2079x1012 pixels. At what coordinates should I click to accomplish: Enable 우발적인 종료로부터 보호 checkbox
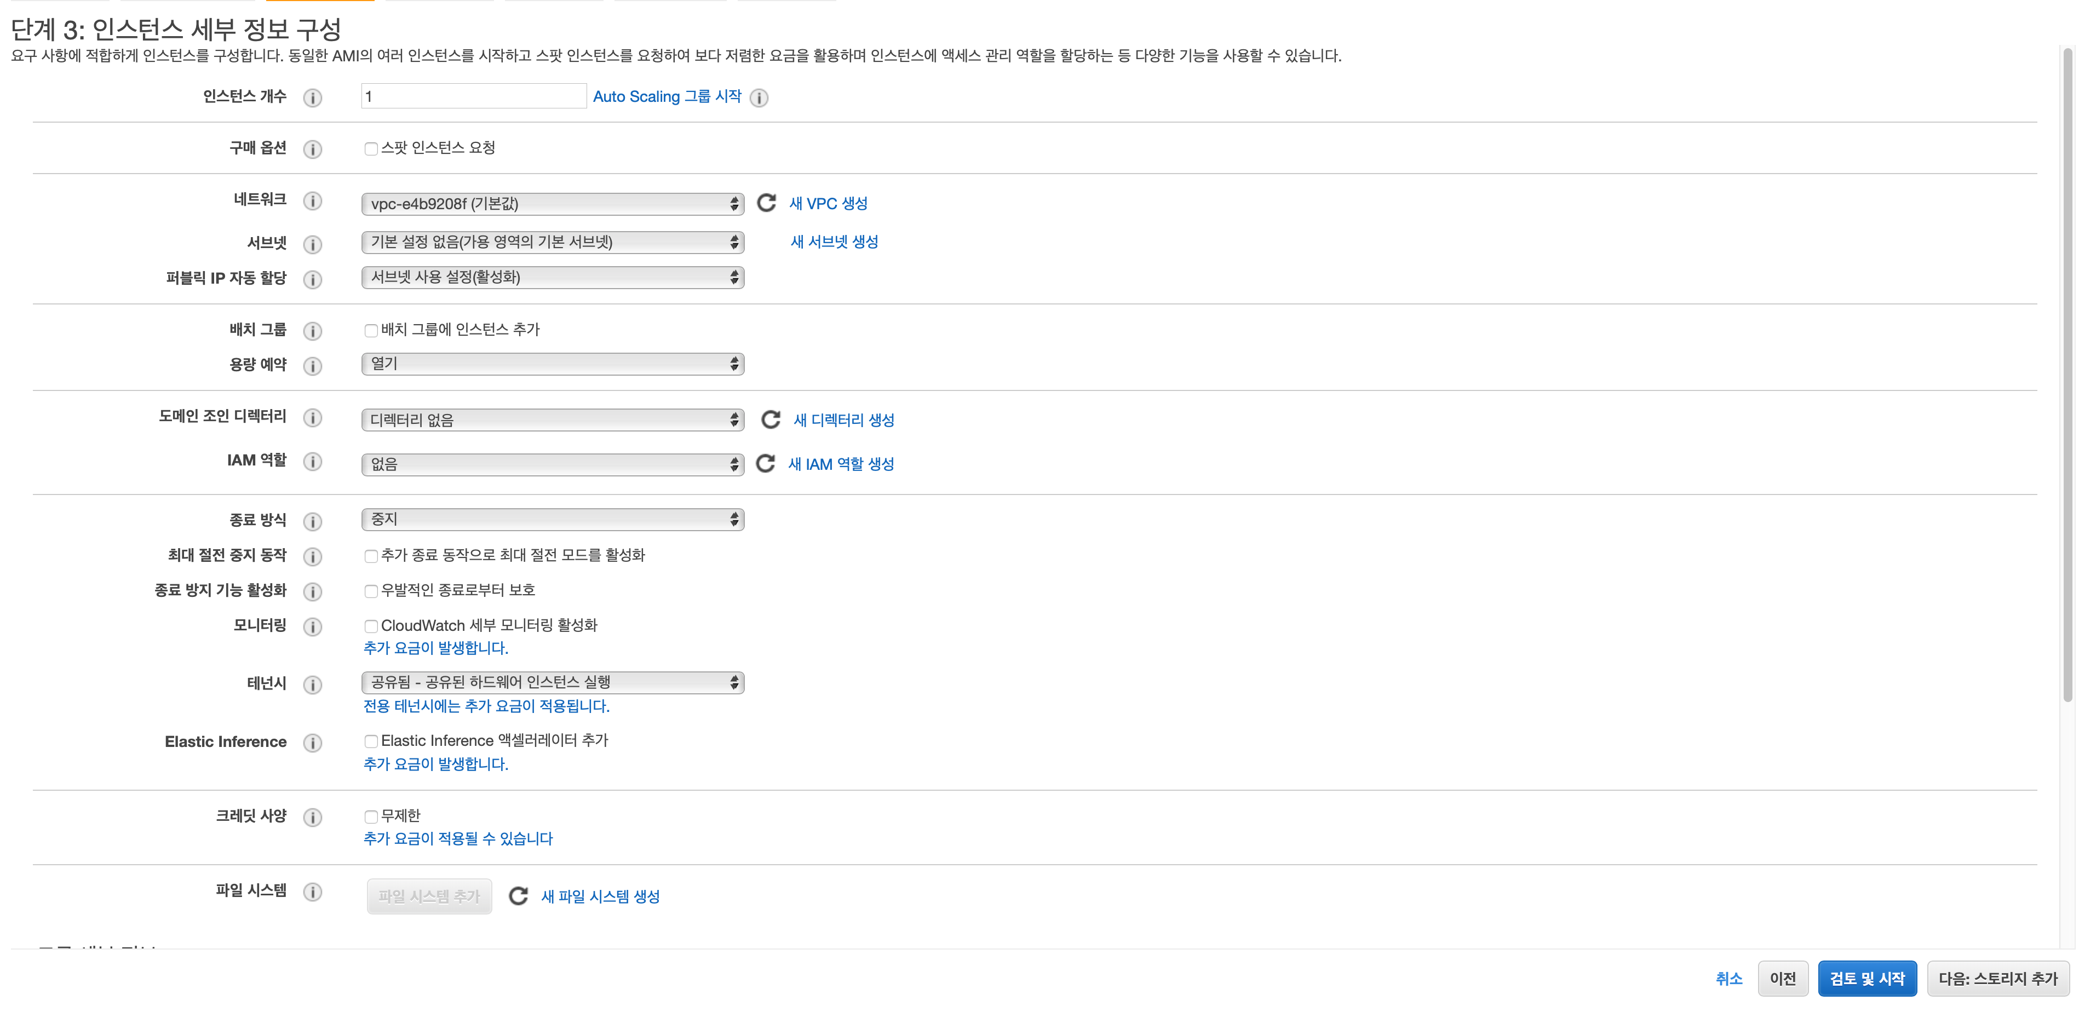click(371, 591)
